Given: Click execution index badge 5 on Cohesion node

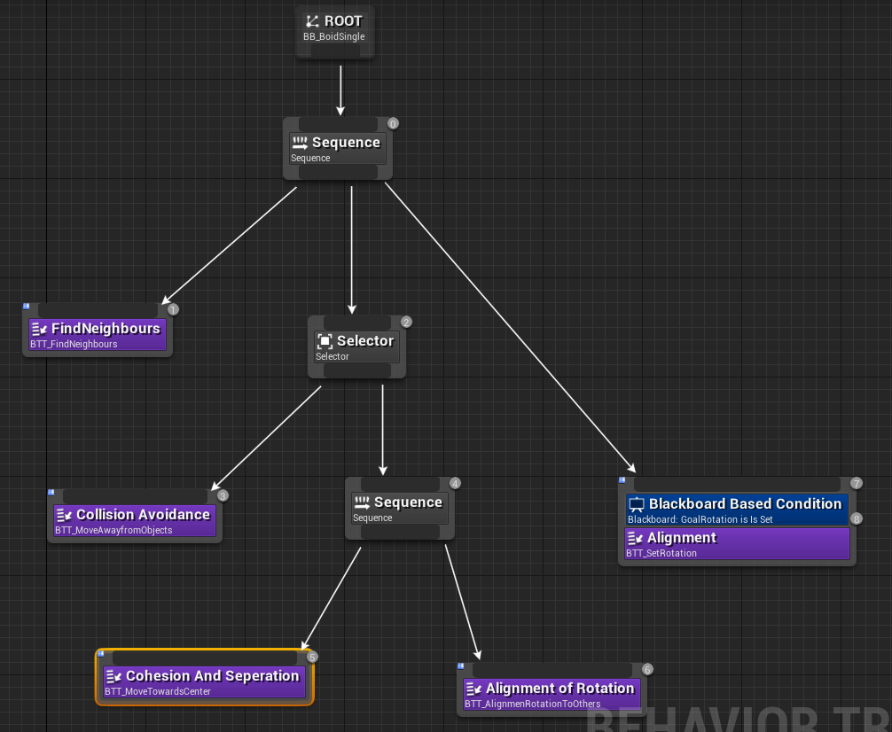Looking at the screenshot, I should coord(312,657).
